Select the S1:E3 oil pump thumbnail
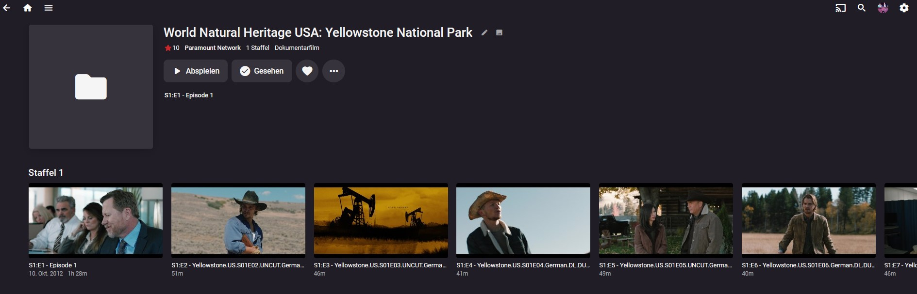The image size is (917, 294). [381, 220]
